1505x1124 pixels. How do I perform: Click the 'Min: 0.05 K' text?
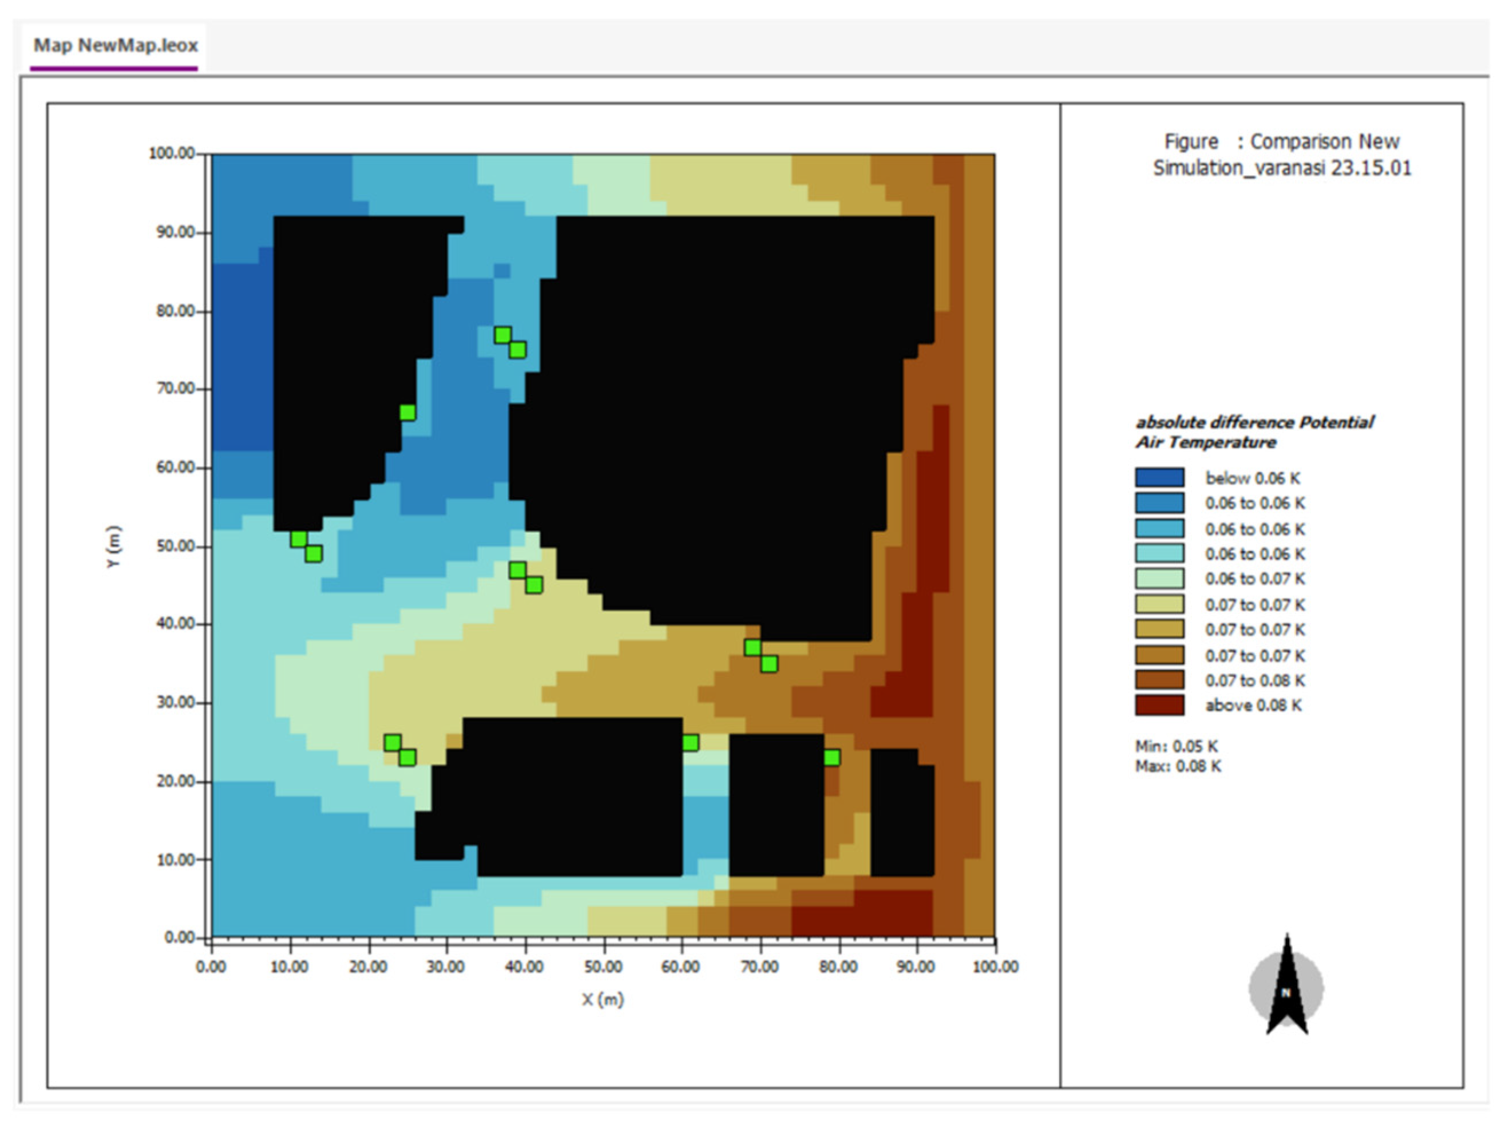[x=1176, y=746]
